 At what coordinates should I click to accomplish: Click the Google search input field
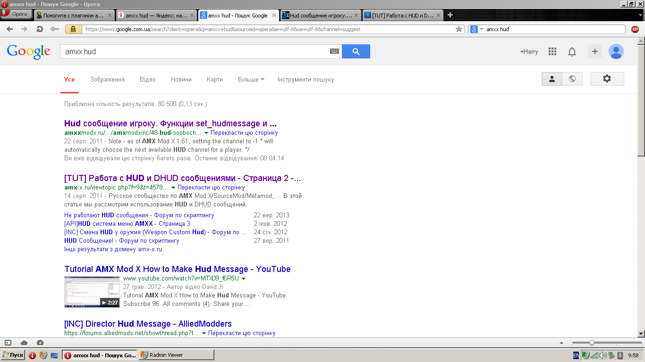click(194, 51)
